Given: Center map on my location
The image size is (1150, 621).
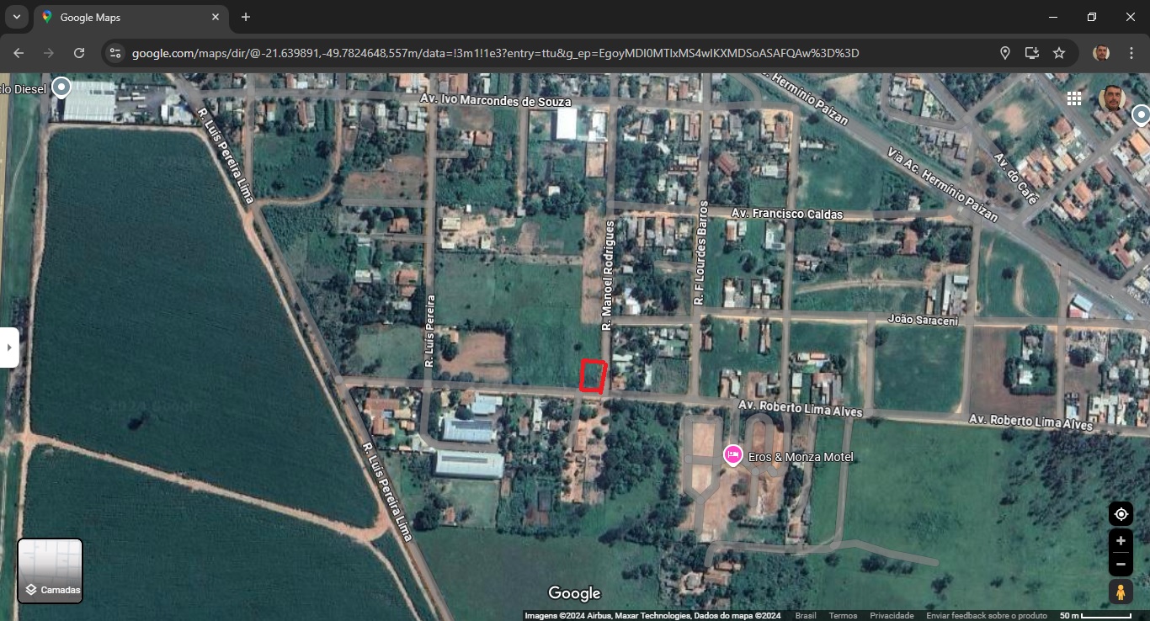Looking at the screenshot, I should [1121, 514].
